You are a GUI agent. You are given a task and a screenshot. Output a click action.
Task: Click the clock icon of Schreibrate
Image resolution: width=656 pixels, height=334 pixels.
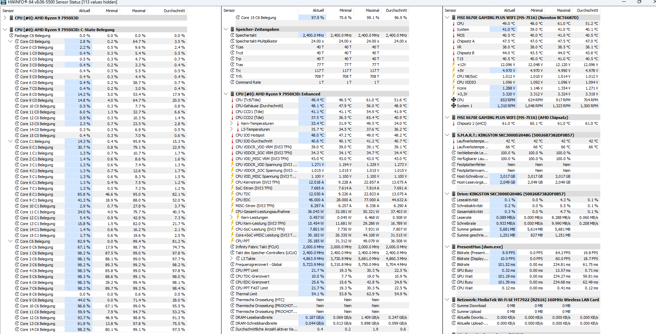(x=454, y=223)
